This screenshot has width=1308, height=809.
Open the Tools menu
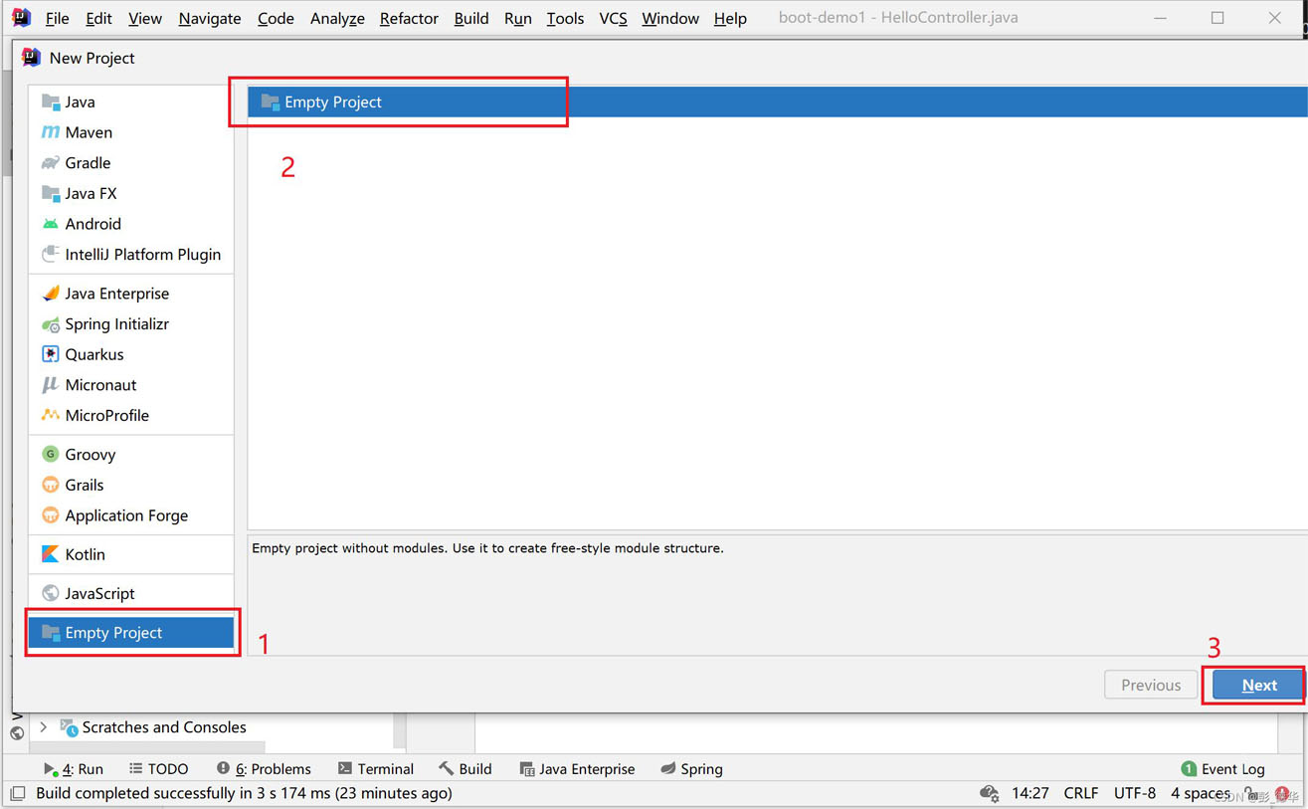click(565, 18)
